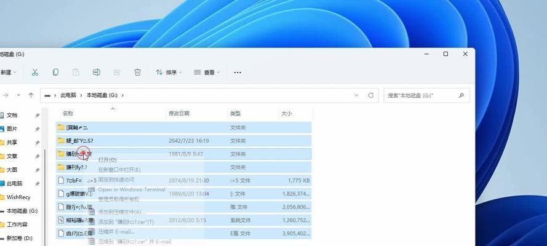Select the first folder row with no date
The width and height of the screenshot is (547, 246).
pos(183,127)
